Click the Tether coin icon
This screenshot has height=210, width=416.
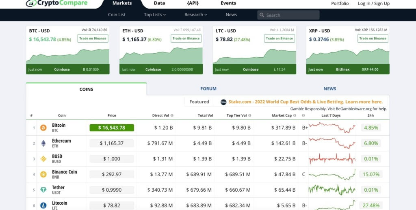click(43, 190)
